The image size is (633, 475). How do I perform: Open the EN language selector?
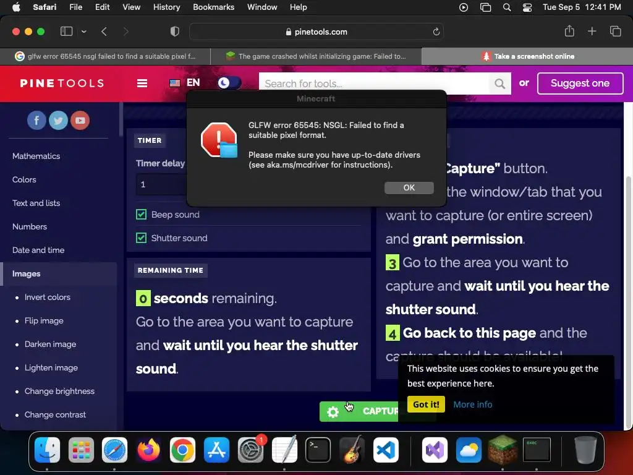coord(185,83)
